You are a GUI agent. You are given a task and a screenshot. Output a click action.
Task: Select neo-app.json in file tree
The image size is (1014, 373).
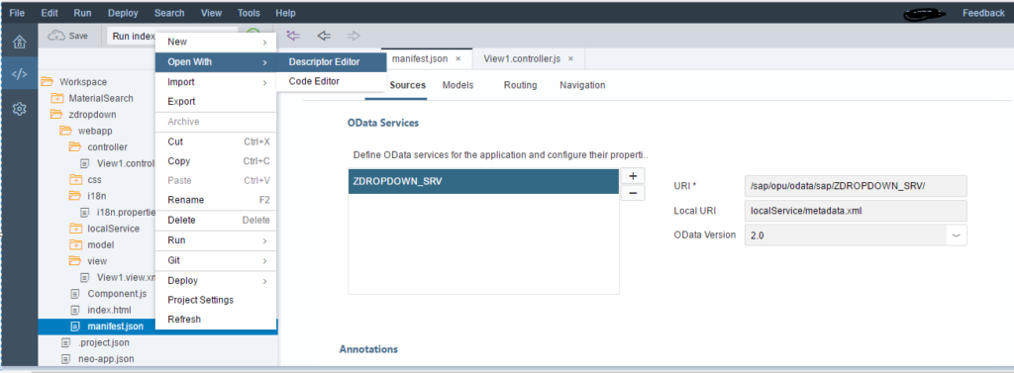pyautogui.click(x=106, y=359)
